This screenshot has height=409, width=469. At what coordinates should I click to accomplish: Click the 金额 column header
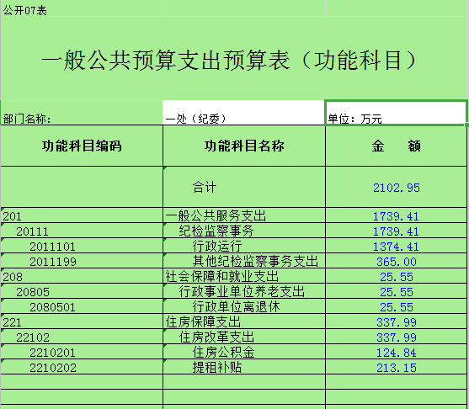pyautogui.click(x=396, y=146)
